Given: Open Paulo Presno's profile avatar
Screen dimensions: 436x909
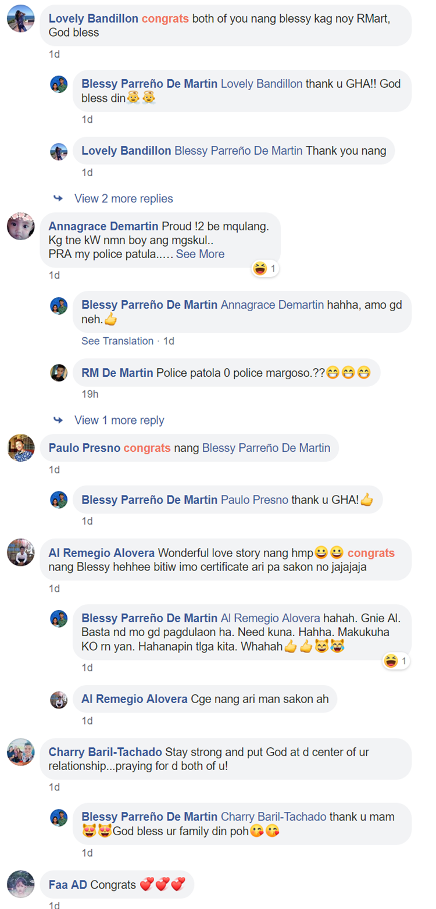Looking at the screenshot, I should 21,448.
